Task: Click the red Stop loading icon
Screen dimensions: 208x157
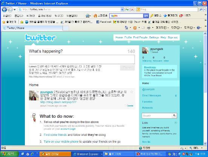Action: pos(132,9)
